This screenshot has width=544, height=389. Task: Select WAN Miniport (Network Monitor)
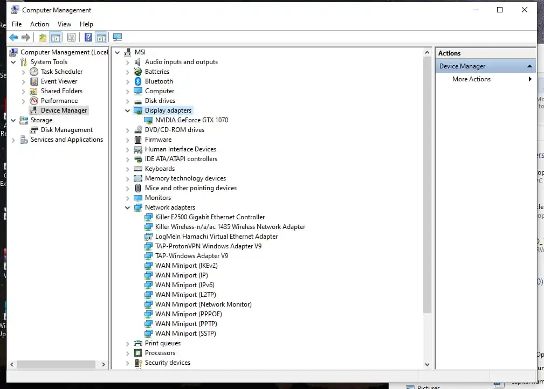pos(203,304)
